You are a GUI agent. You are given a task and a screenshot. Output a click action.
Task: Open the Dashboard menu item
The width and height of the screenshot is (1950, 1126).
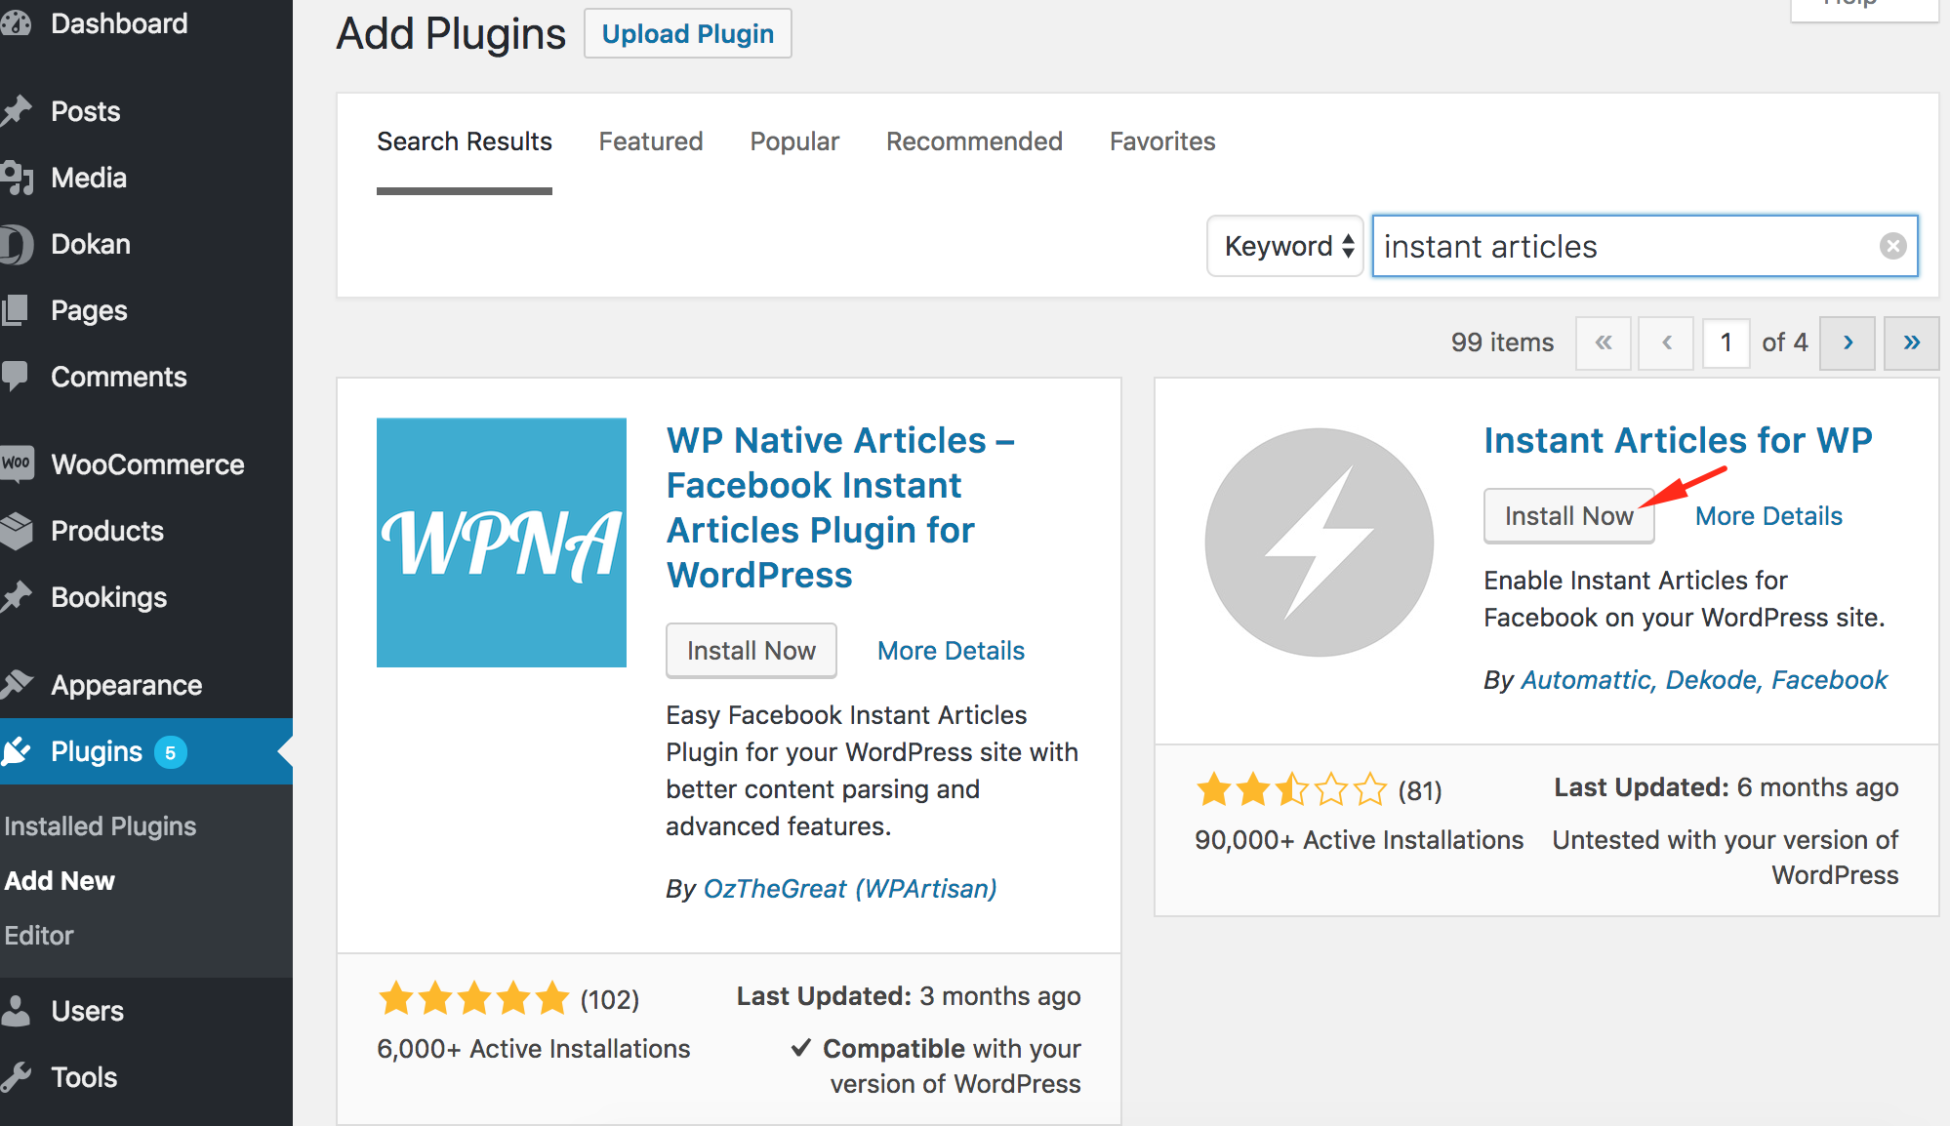click(146, 23)
